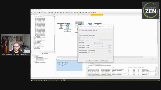Click the output table horizontal scrollbar

pyautogui.click(x=100, y=76)
